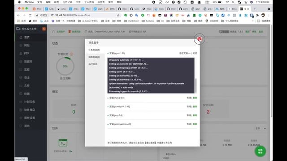The height and width of the screenshot is (161, 287).
Task: Delete the pureftpd-1.0.49 install task
Action: [195, 106]
